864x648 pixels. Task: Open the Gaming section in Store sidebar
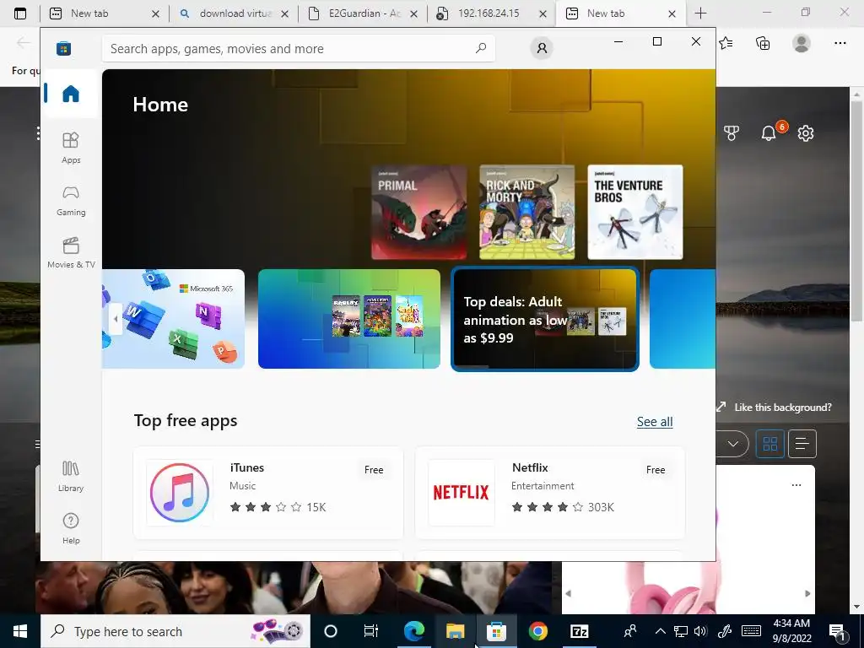pyautogui.click(x=71, y=201)
